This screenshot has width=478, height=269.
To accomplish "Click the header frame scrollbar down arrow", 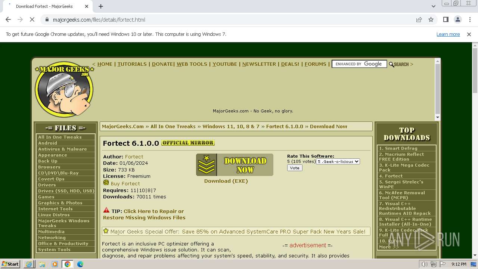I will pyautogui.click(x=438, y=117).
